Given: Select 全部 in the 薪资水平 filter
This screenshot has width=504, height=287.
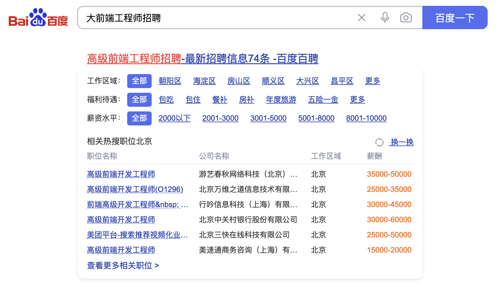Looking at the screenshot, I should tap(139, 118).
